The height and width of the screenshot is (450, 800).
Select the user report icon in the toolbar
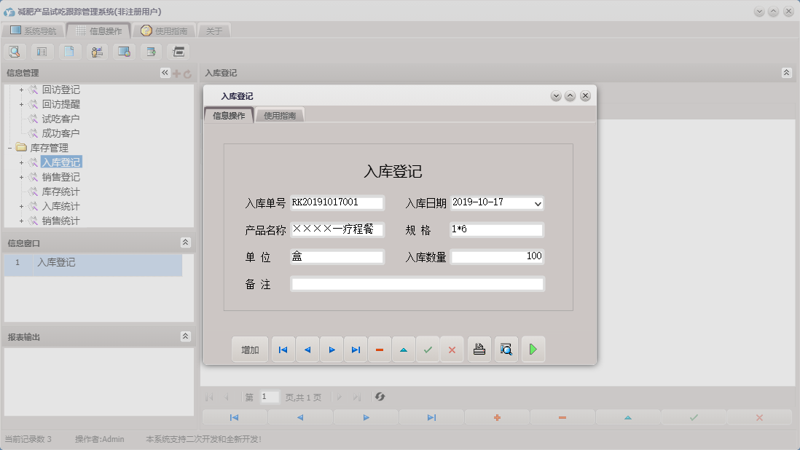[96, 52]
